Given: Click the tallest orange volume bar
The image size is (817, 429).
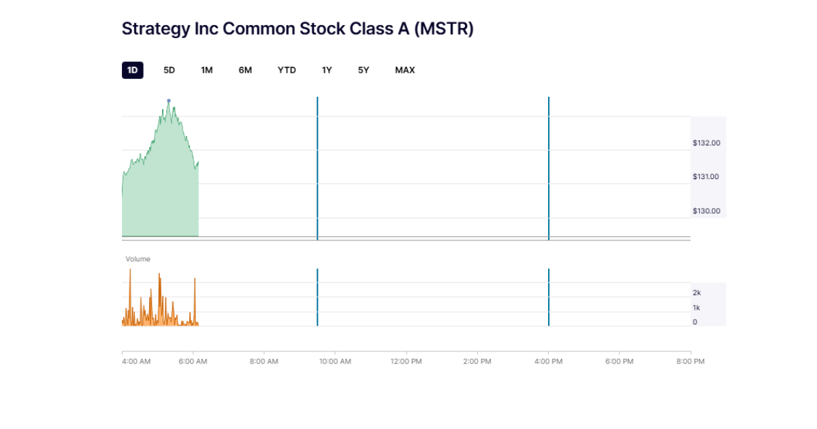Looking at the screenshot, I should (130, 293).
